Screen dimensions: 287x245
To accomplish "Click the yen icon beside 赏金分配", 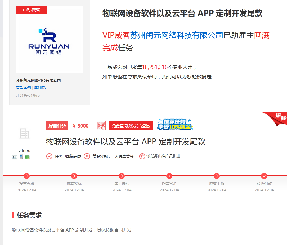I will click(87, 156).
